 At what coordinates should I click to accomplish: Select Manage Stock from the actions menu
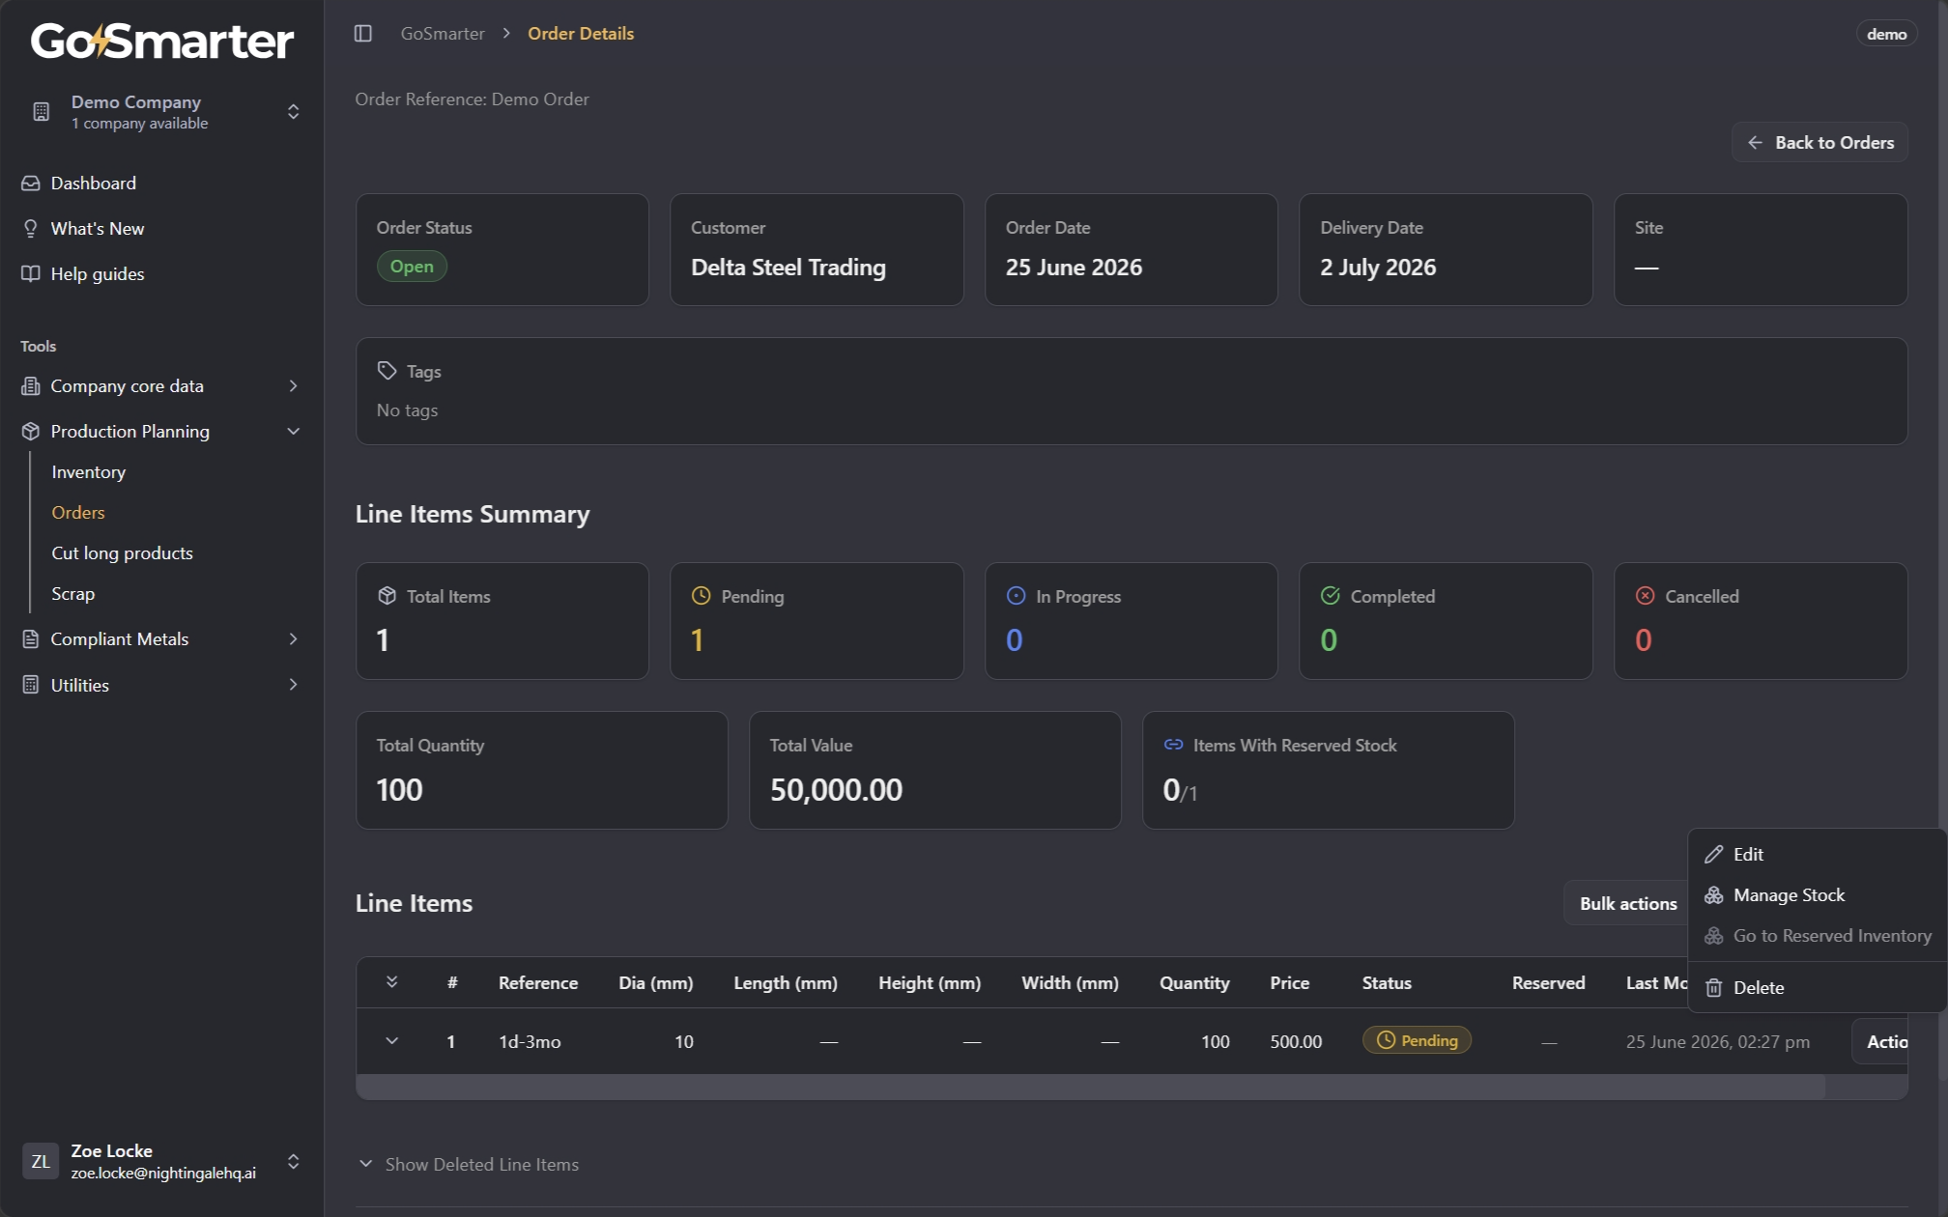click(x=1817, y=895)
